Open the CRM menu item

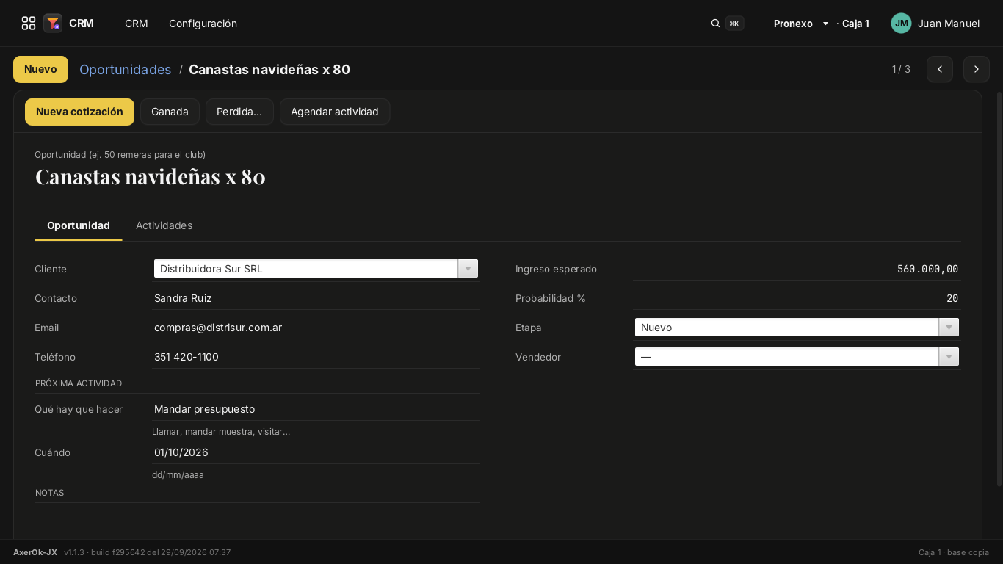coord(137,23)
